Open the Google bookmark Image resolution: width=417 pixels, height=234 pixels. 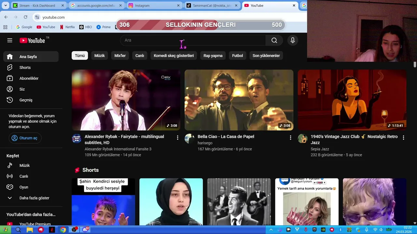click(24, 27)
